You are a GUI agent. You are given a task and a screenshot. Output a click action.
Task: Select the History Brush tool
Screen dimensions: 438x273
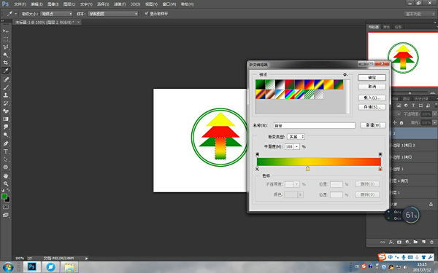tap(6, 103)
